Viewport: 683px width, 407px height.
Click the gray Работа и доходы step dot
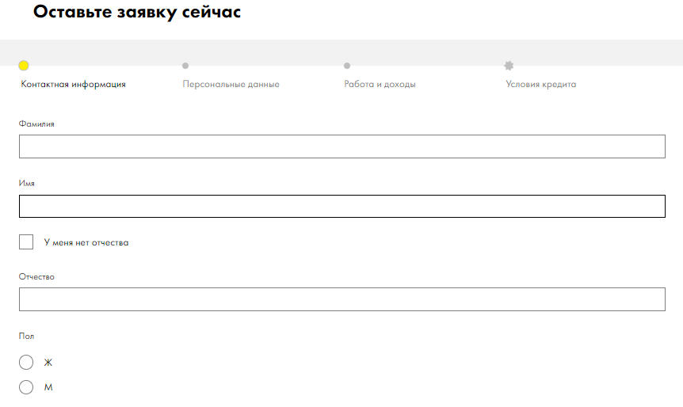tap(347, 66)
